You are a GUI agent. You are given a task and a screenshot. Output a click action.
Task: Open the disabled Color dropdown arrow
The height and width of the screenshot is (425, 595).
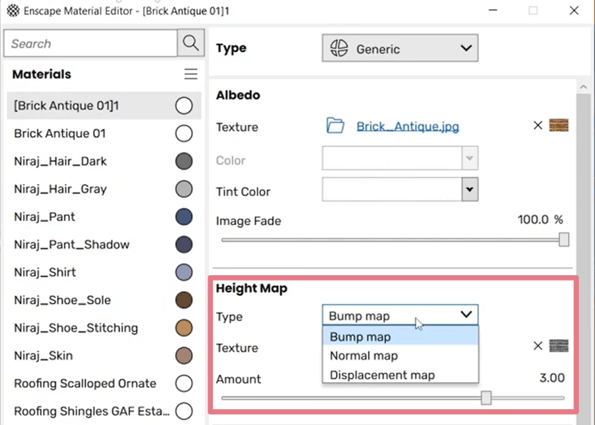[470, 158]
